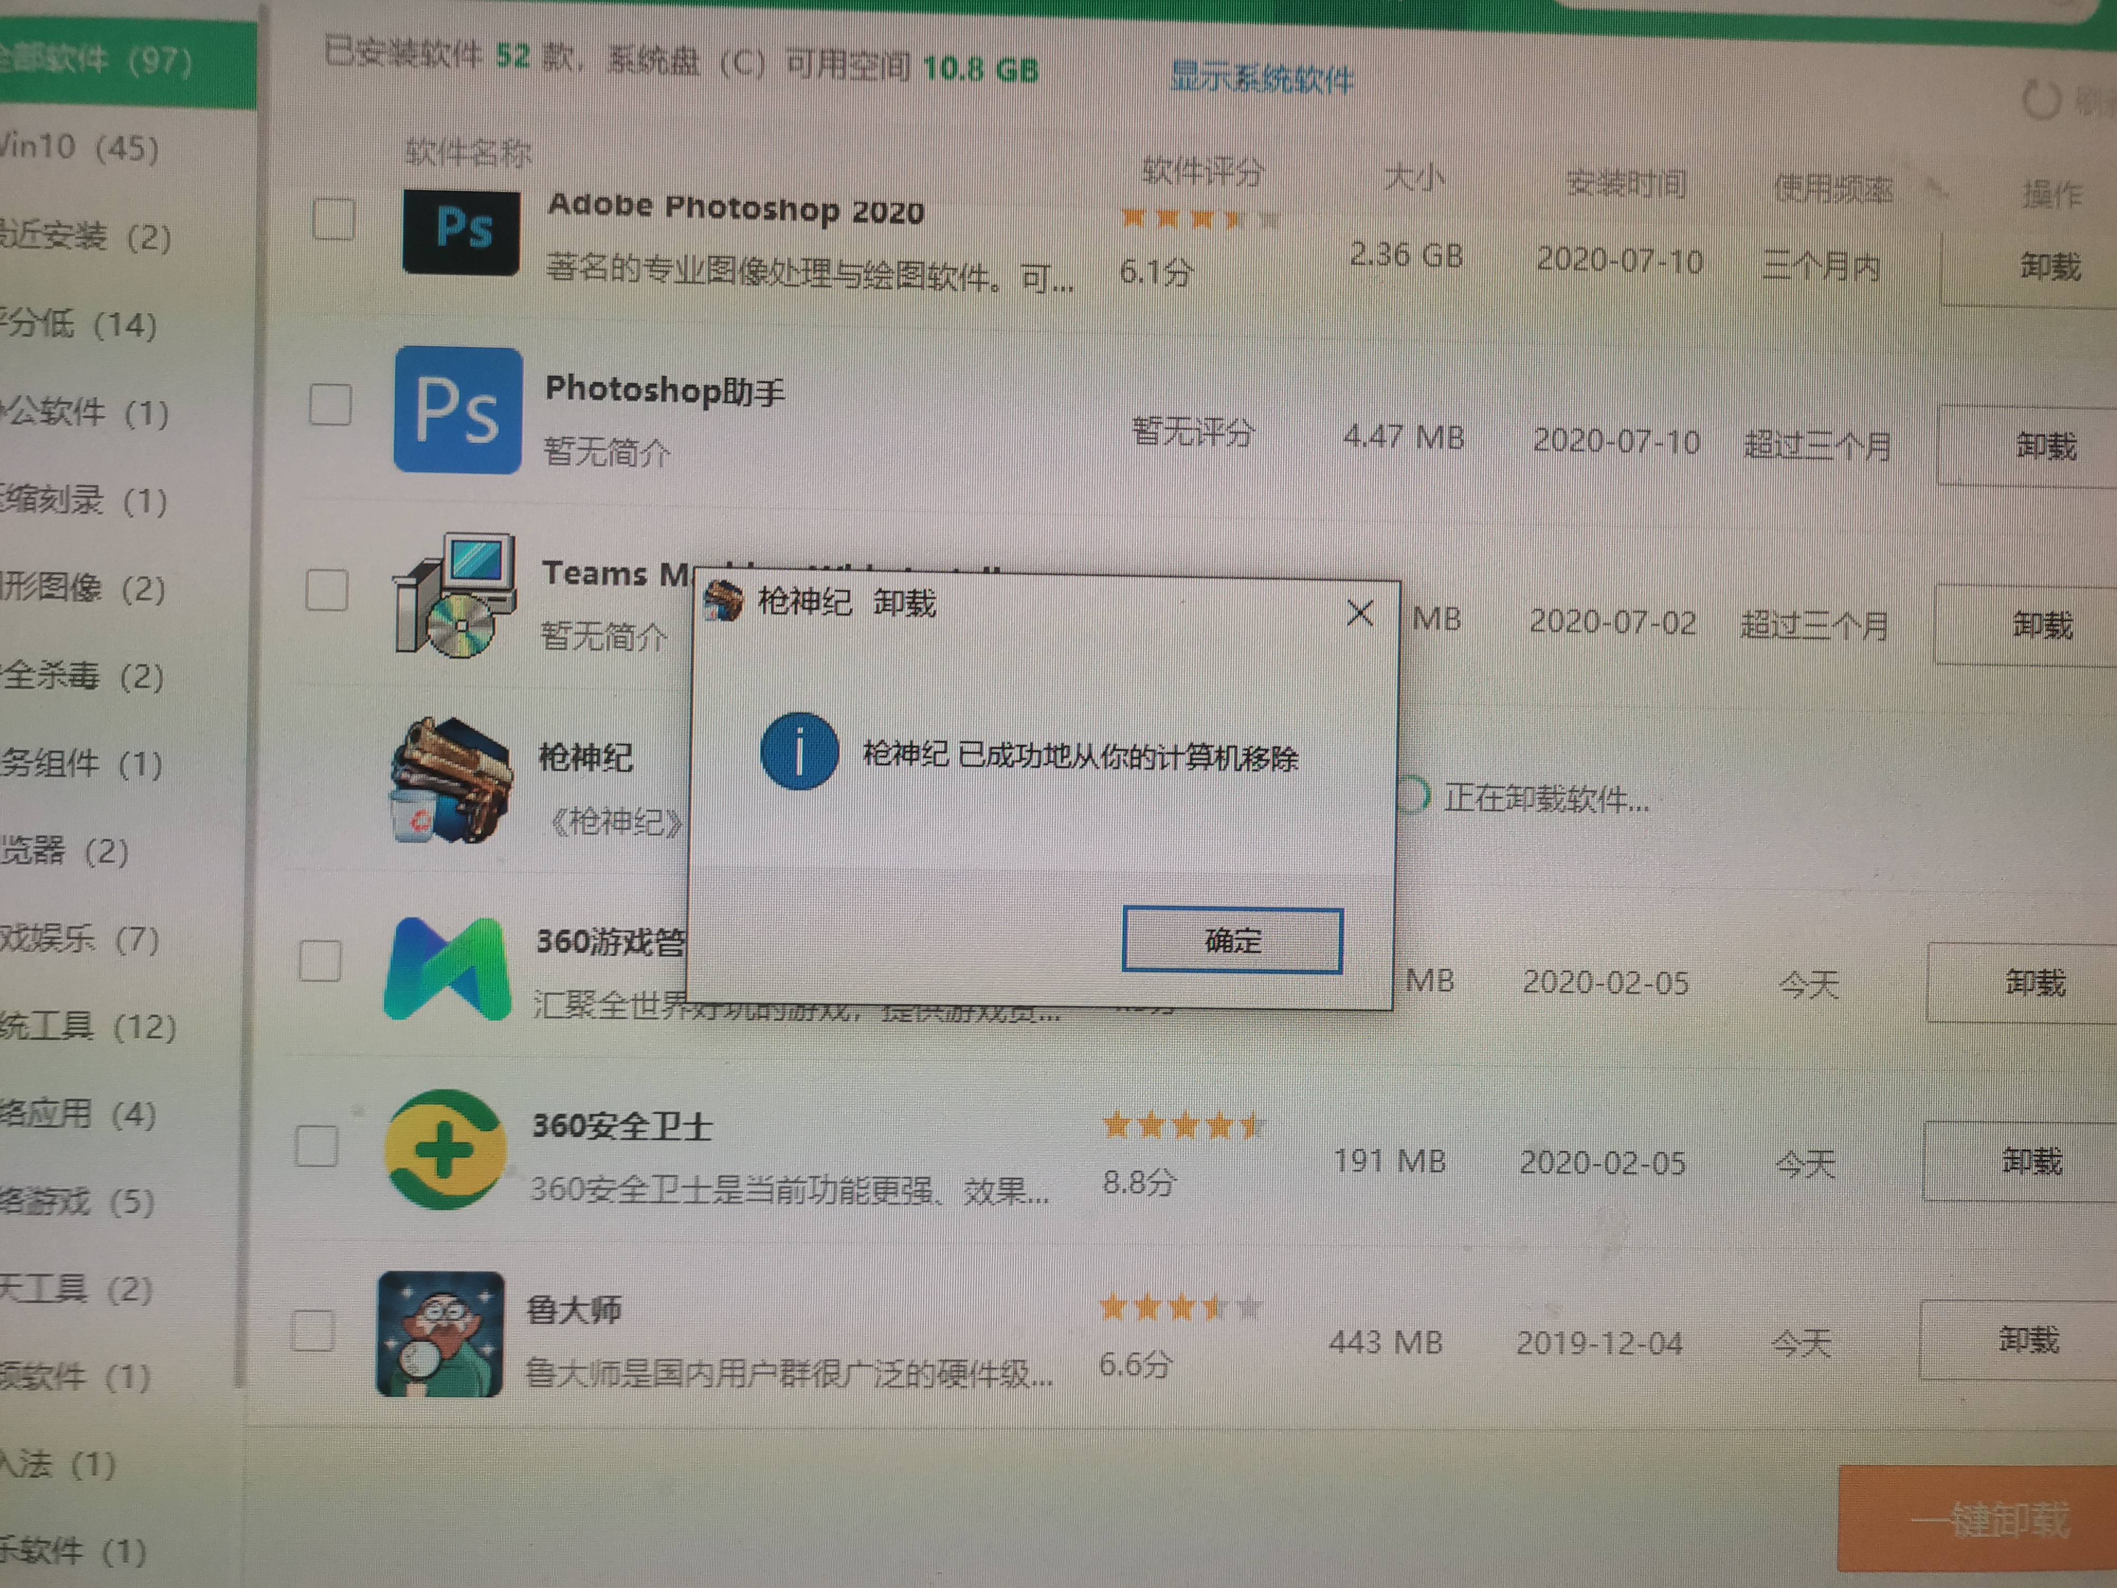Click the 4.47 MB size value
This screenshot has height=1588, width=2117.
point(1404,437)
